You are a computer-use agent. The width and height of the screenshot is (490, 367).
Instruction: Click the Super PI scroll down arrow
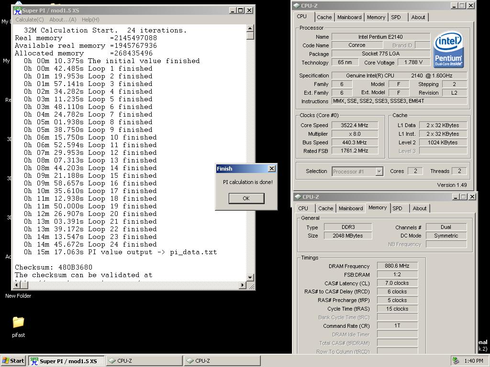tap(250, 277)
